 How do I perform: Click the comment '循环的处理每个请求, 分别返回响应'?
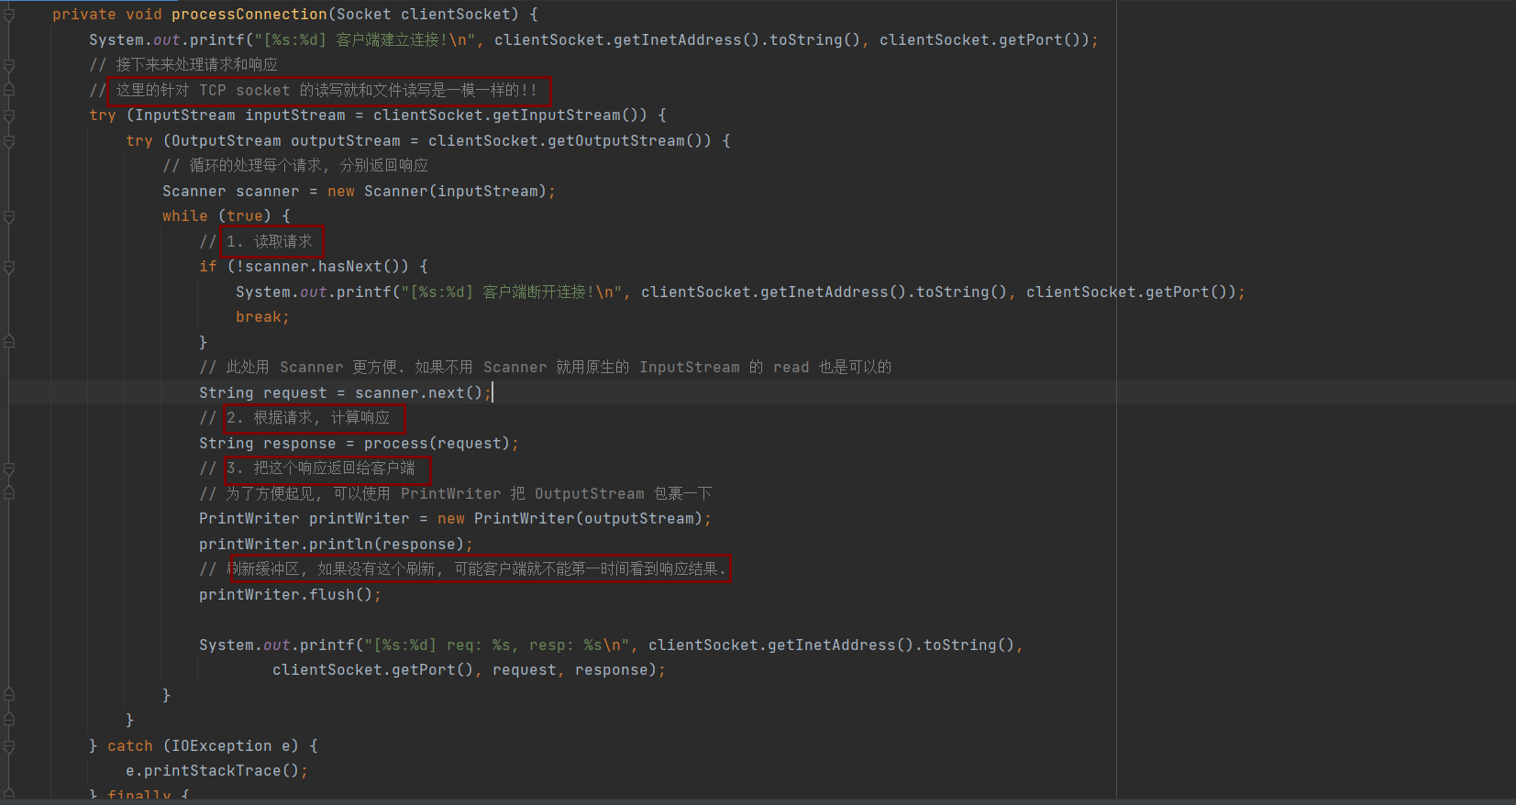click(x=295, y=166)
